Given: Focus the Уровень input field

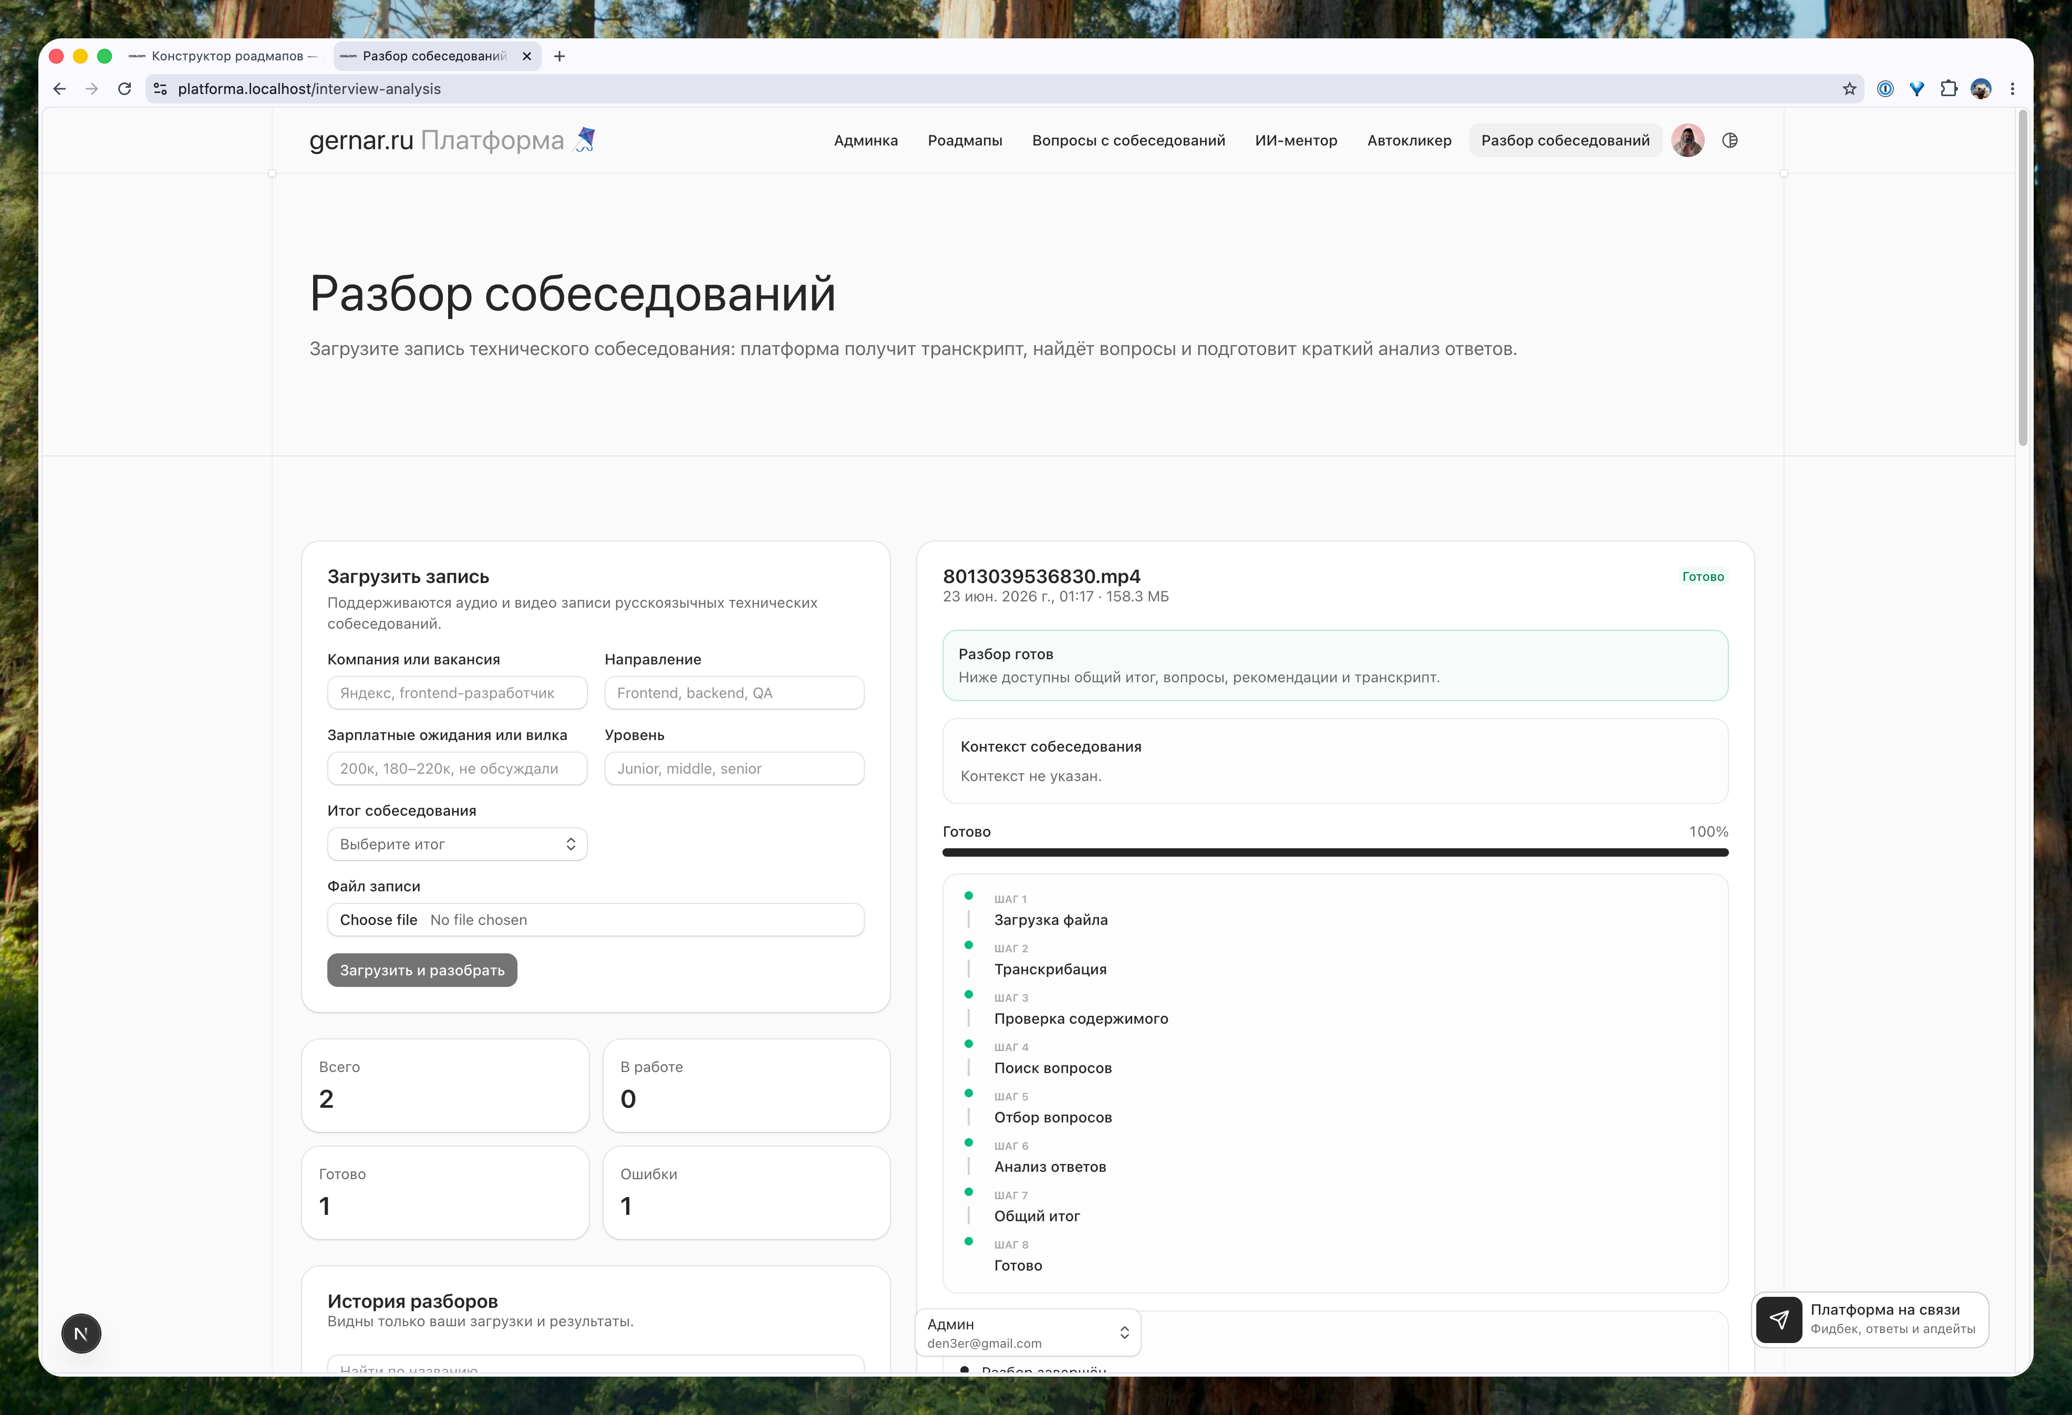Looking at the screenshot, I should click(x=734, y=768).
